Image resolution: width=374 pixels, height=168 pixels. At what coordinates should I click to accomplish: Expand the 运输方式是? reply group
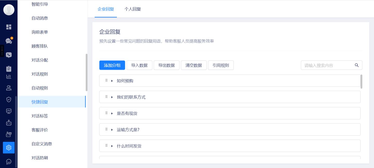point(112,129)
